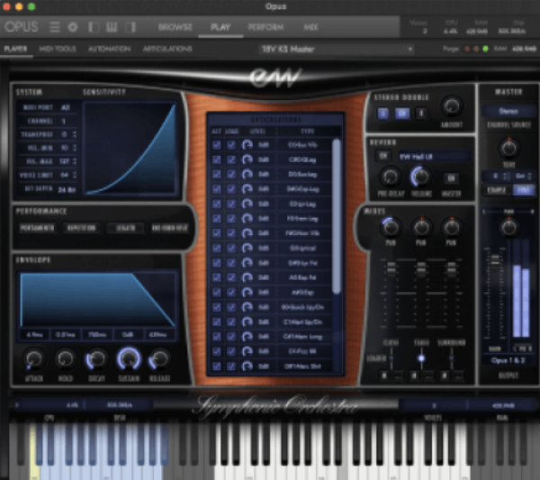
Task: Click the Envelope Attack knob
Action: [34, 358]
